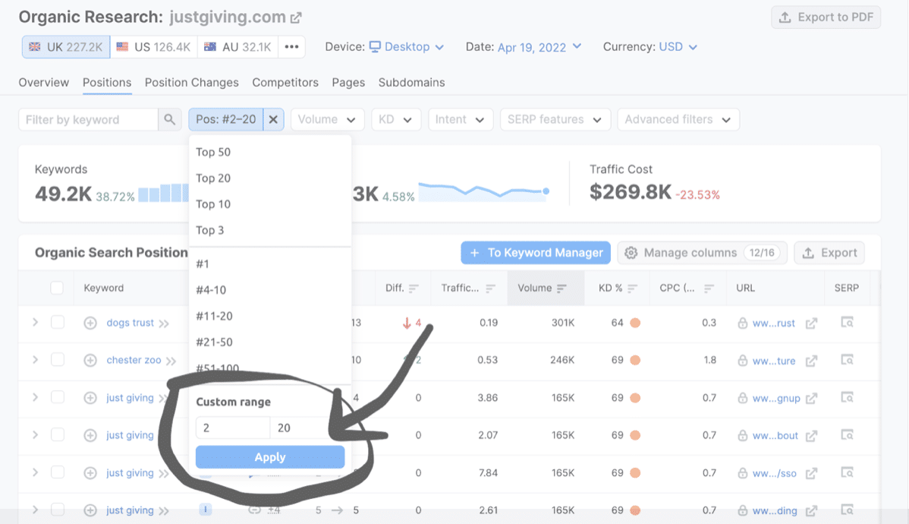Click Filter by keyword input
Image resolution: width=909 pixels, height=524 pixels.
[89, 119]
